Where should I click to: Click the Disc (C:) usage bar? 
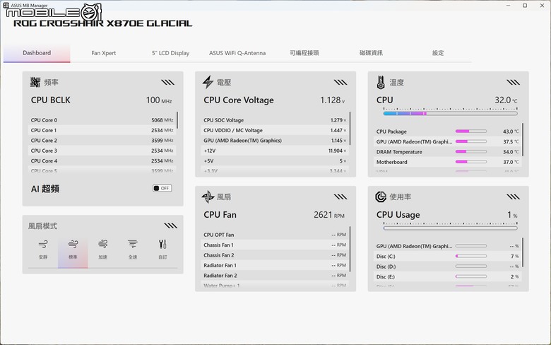[471, 256]
